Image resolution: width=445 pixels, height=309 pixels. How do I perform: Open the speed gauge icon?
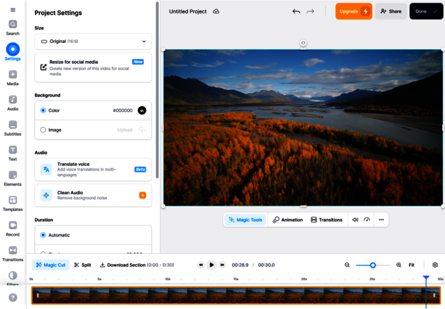[x=367, y=220]
